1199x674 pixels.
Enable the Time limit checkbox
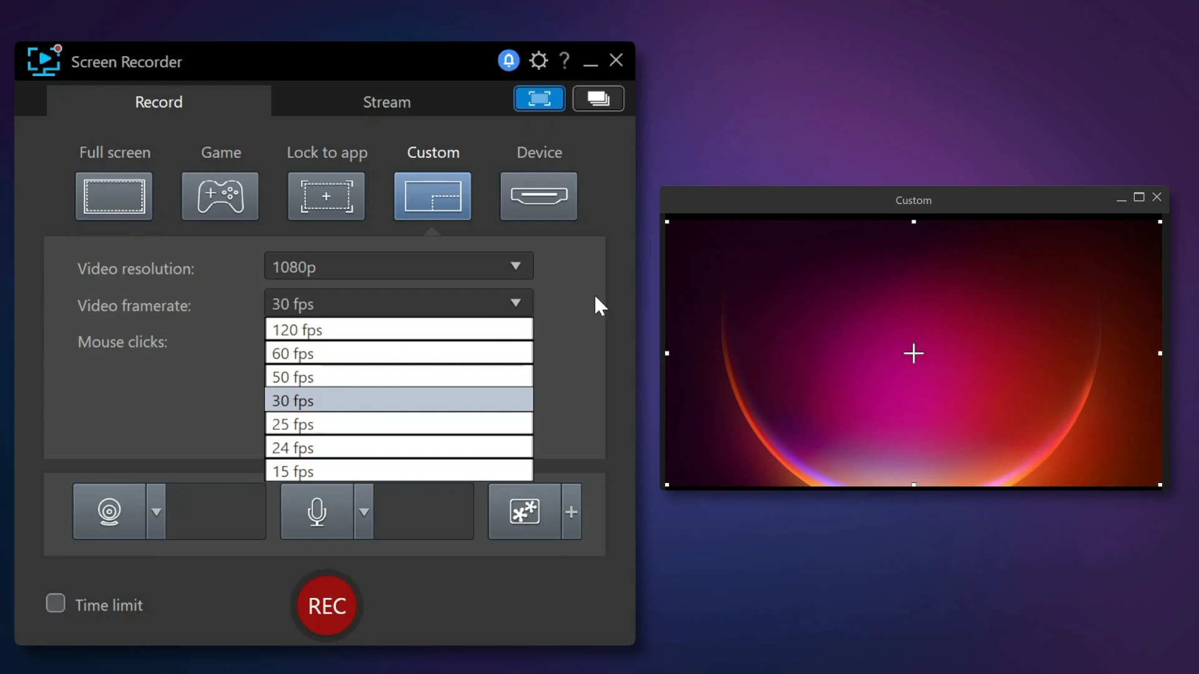click(56, 603)
